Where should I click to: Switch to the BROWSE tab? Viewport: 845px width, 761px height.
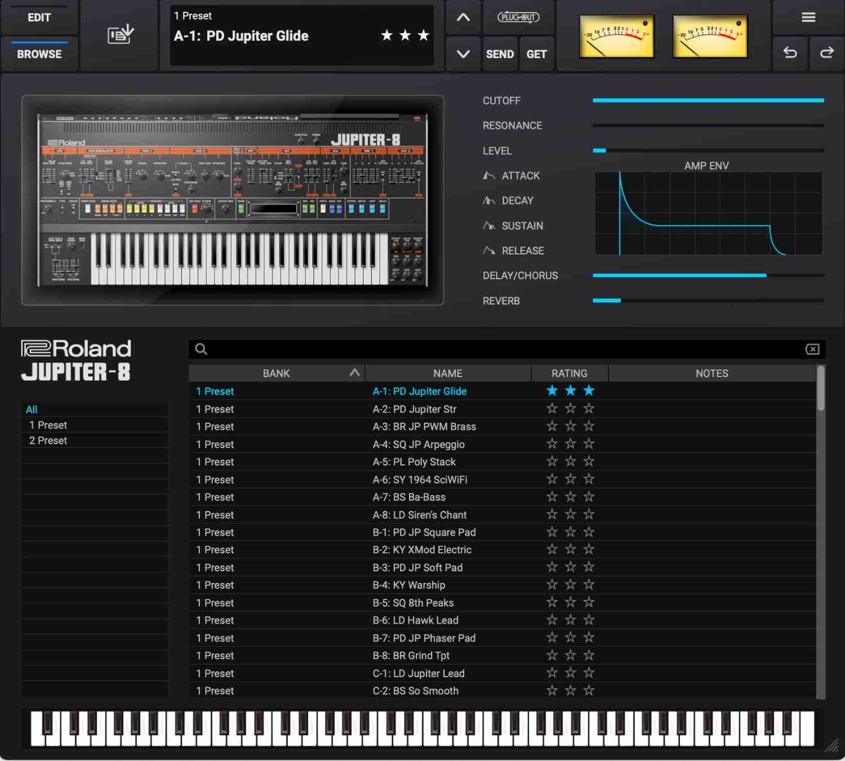tap(39, 53)
